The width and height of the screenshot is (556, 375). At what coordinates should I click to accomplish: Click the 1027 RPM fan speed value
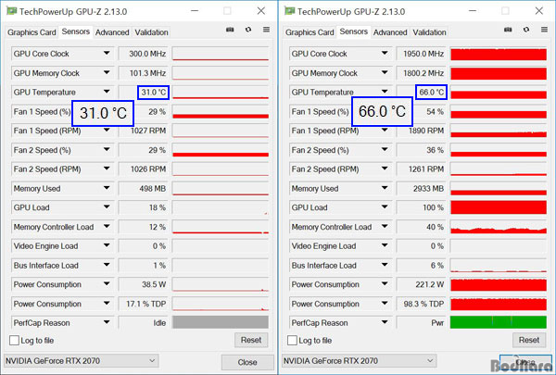point(148,131)
